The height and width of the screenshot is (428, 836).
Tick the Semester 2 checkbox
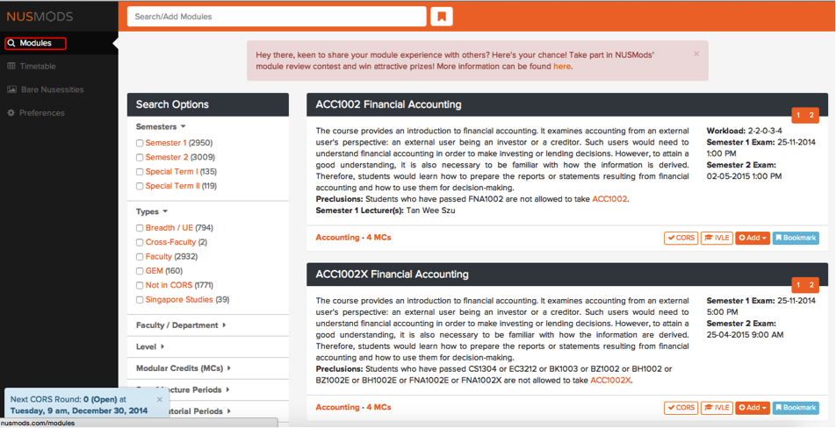tap(140, 158)
